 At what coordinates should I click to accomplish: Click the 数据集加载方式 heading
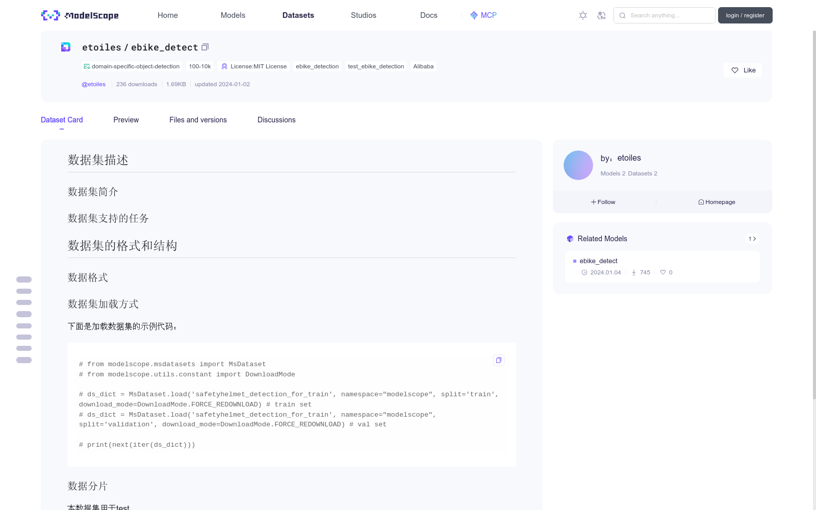pyautogui.click(x=103, y=304)
